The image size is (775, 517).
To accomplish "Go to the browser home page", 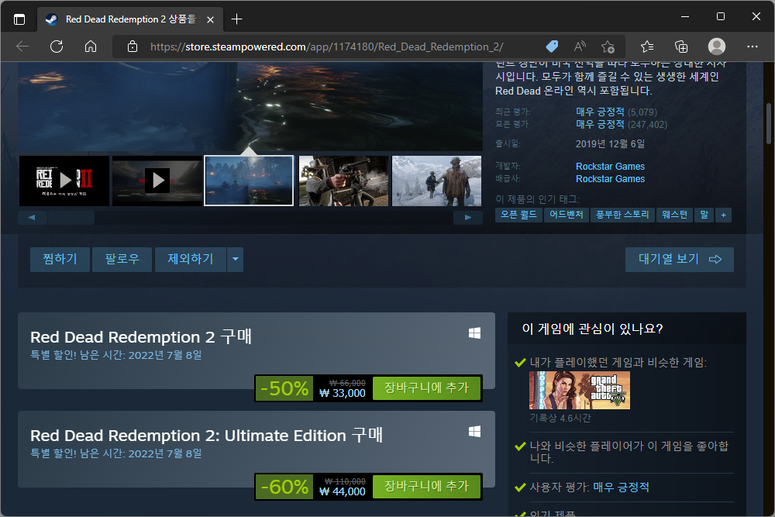I will click(91, 47).
